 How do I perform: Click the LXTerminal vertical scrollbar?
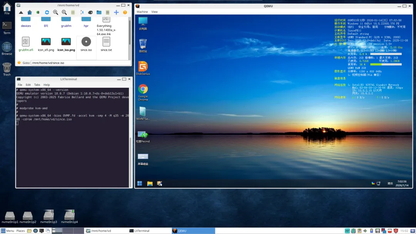[130, 162]
